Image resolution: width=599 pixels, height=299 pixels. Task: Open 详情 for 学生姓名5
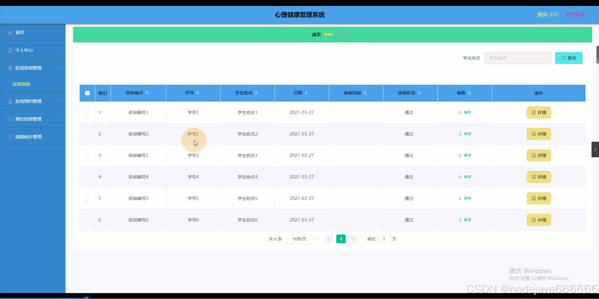[x=539, y=198]
